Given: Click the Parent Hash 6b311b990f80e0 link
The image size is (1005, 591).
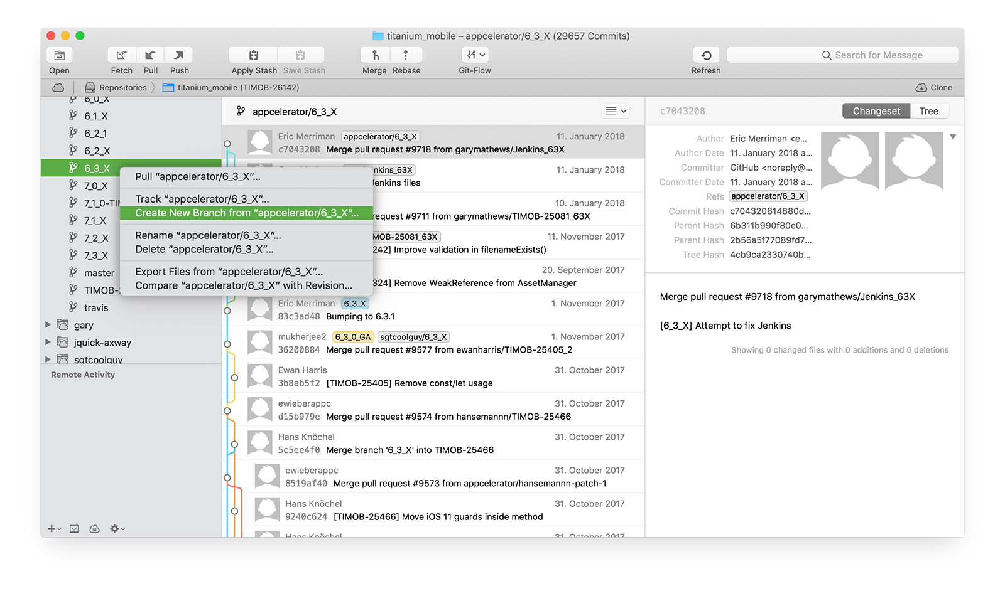Looking at the screenshot, I should coord(769,225).
